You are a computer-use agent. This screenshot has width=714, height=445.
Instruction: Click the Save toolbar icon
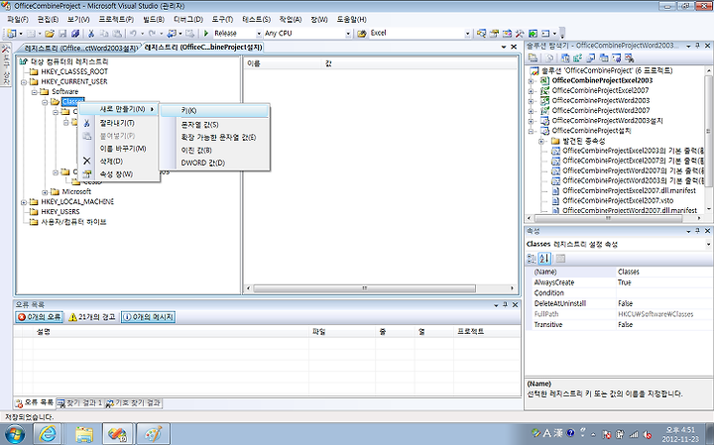coord(62,34)
